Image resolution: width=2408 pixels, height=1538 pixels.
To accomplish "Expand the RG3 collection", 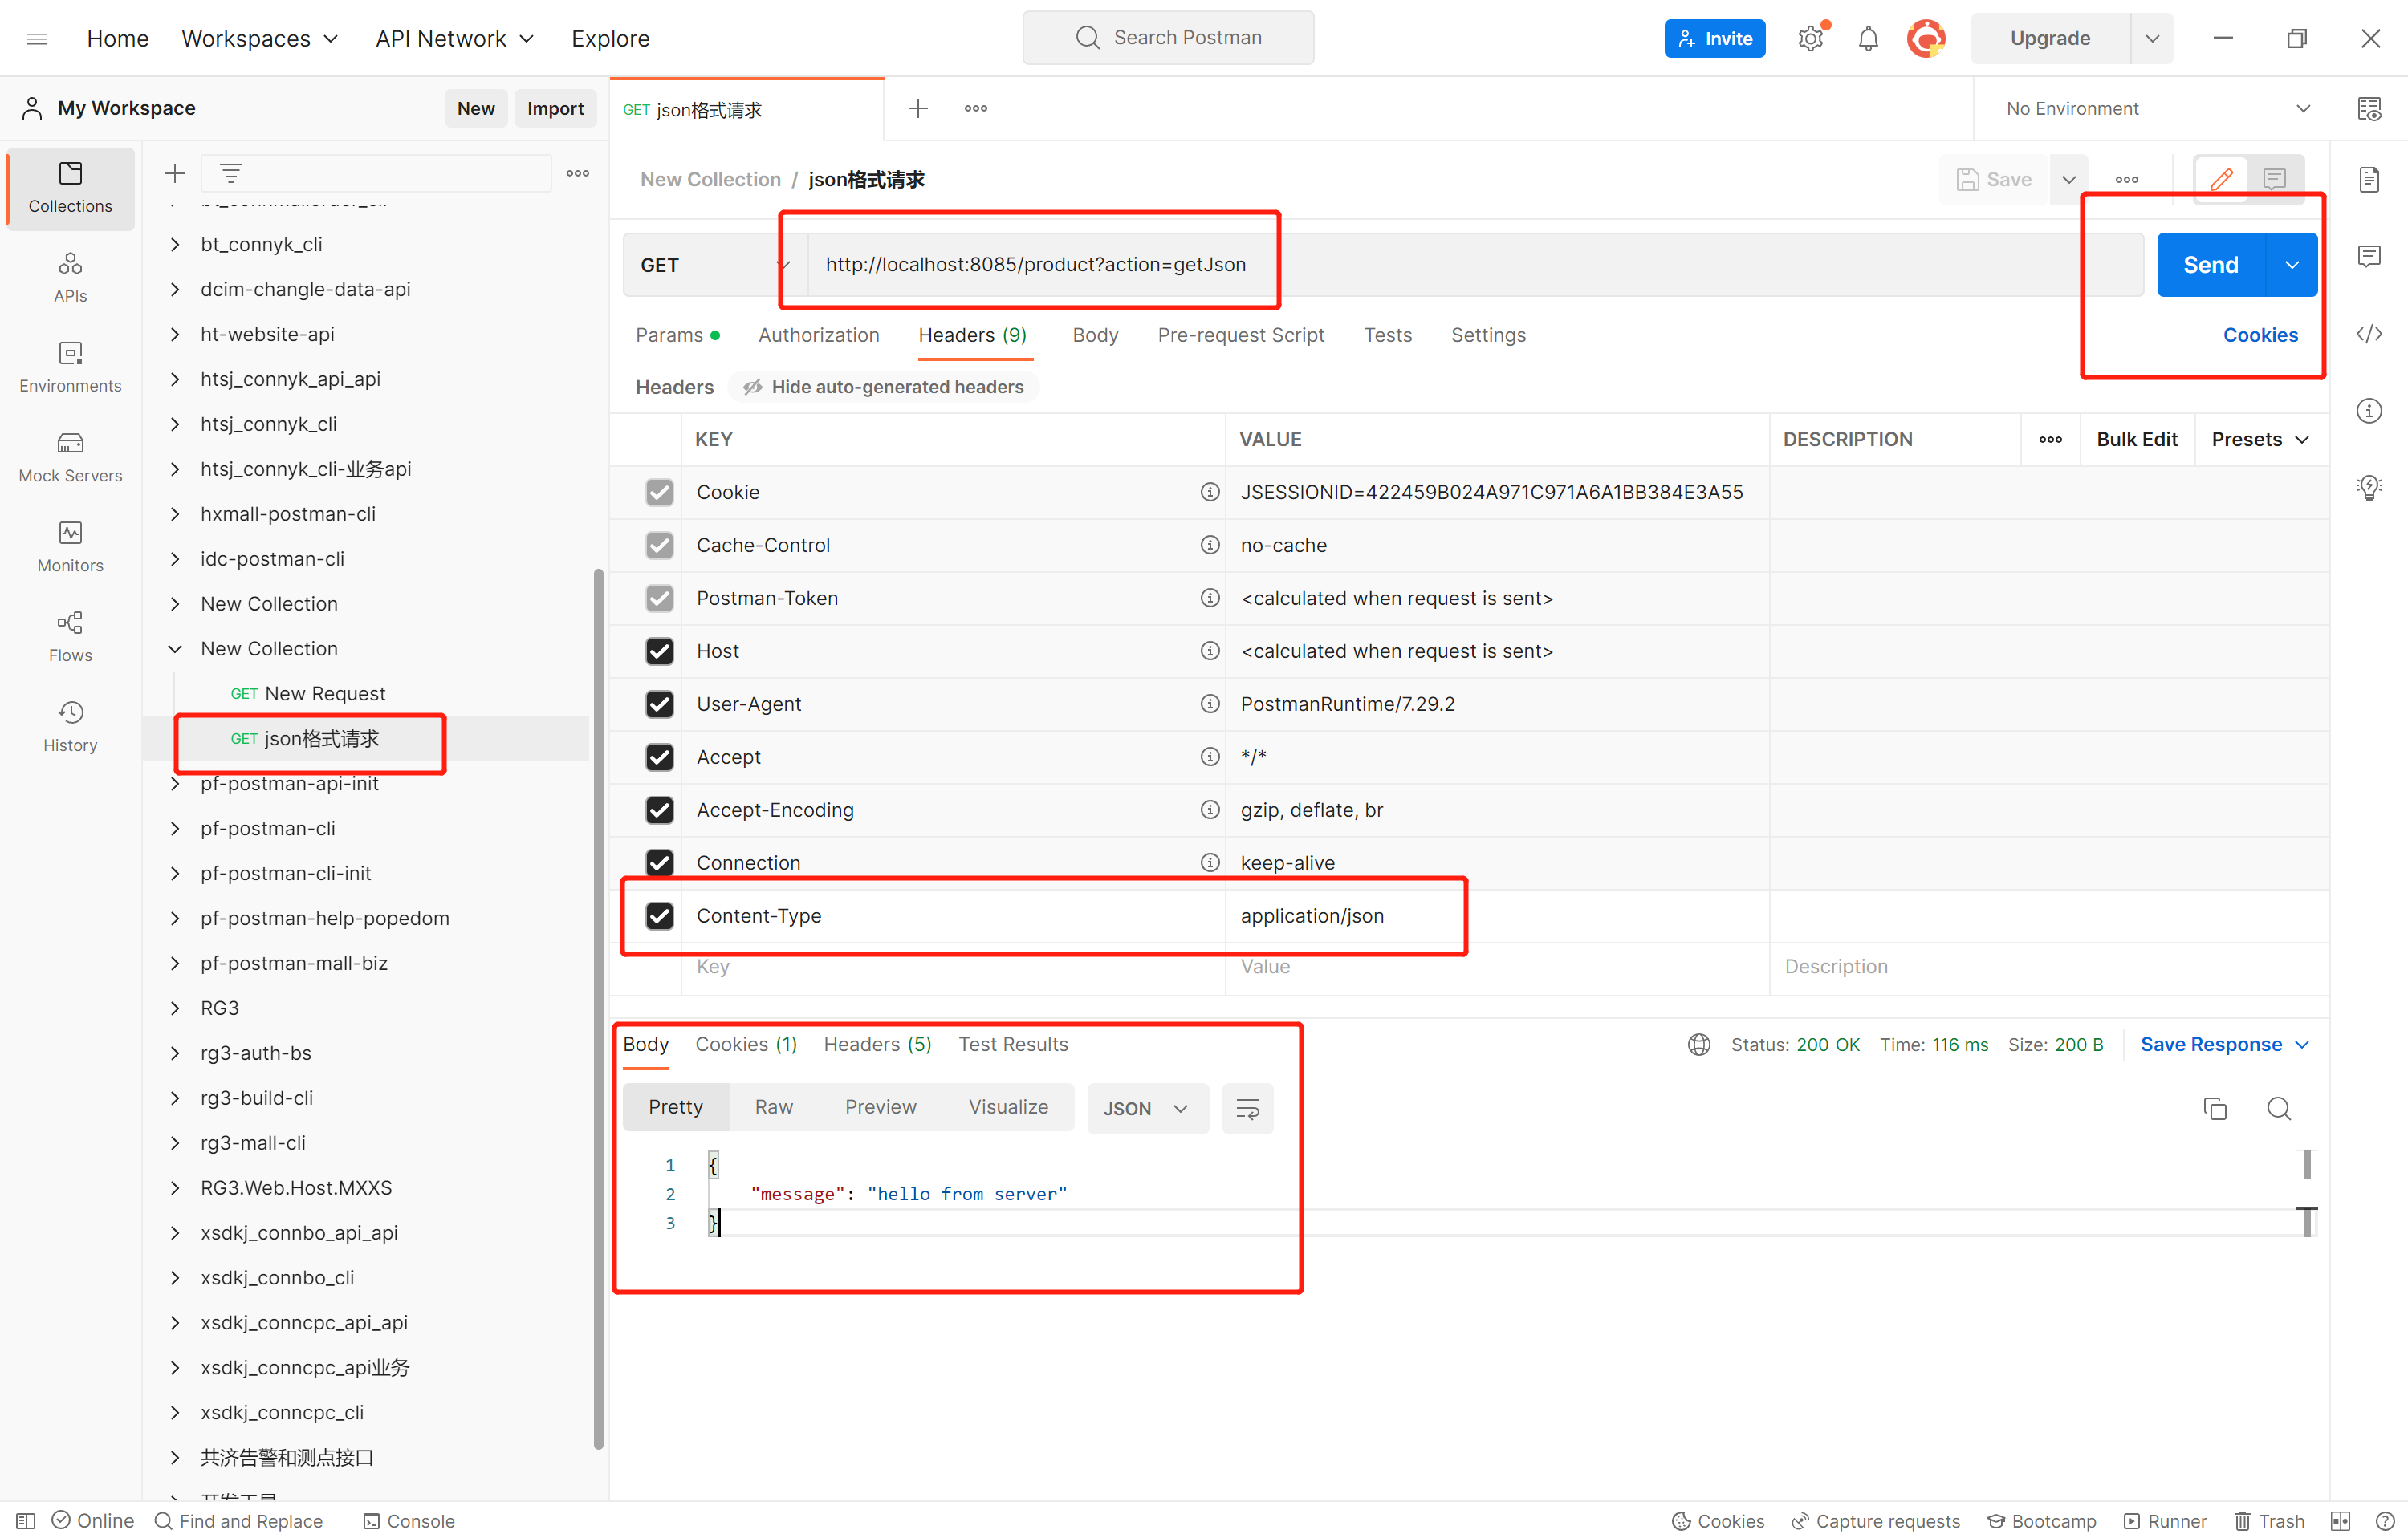I will point(175,1008).
